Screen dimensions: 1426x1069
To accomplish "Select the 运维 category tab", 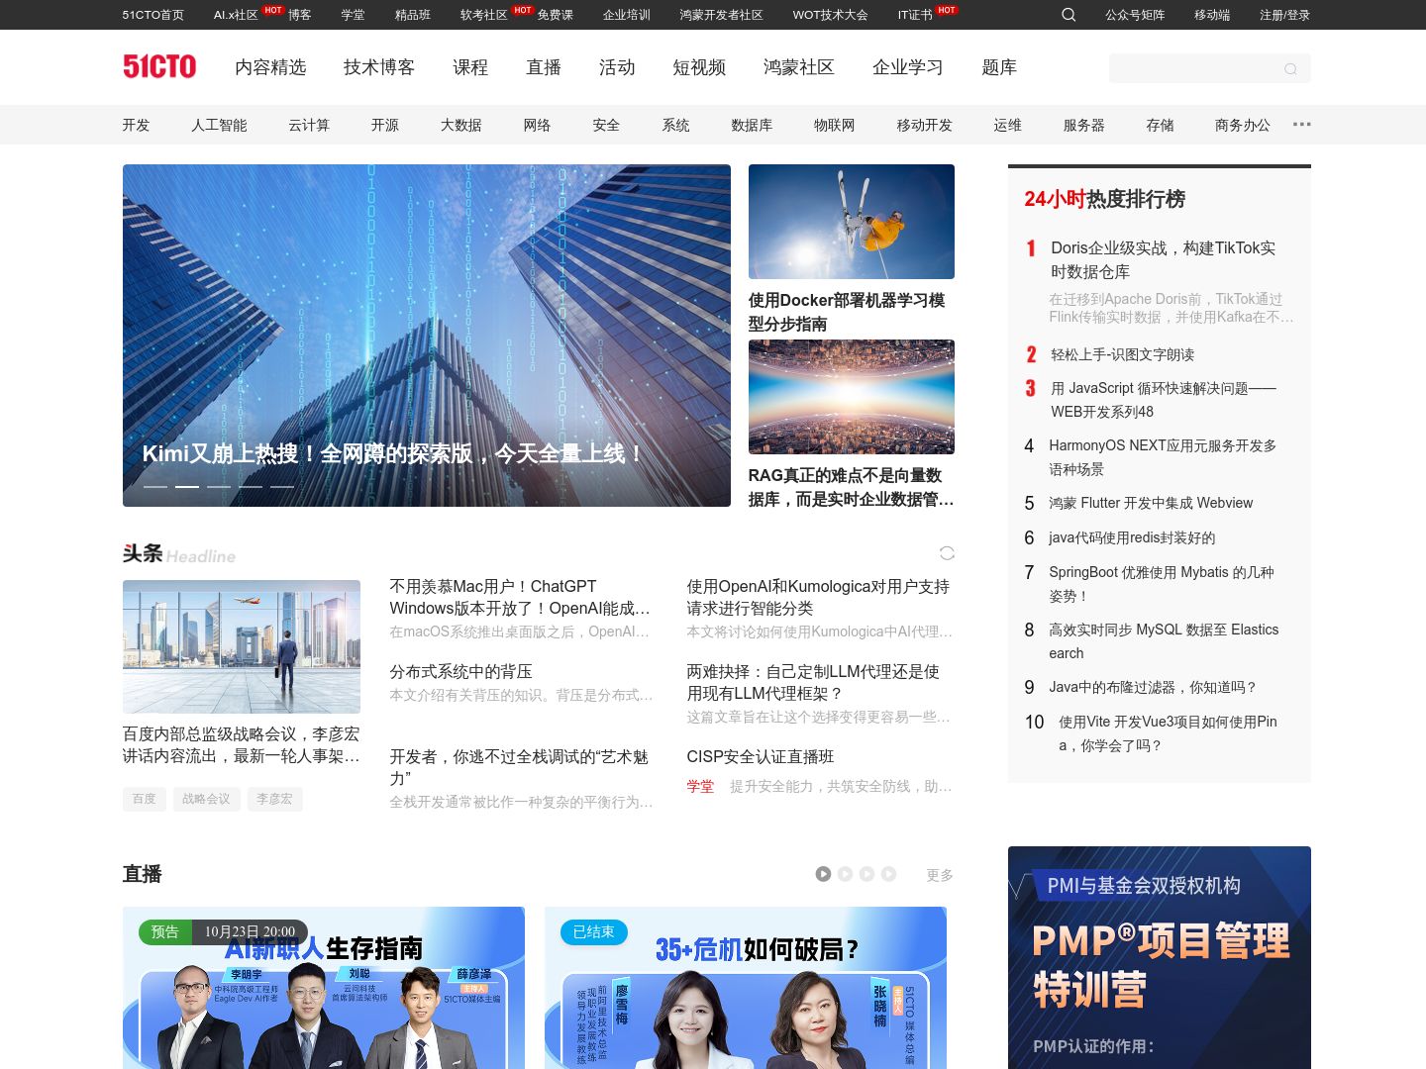I will click(x=1007, y=125).
